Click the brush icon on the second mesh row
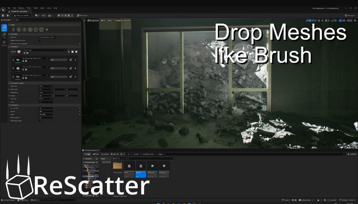Image resolution: width=358 pixels, height=204 pixels. point(71,68)
